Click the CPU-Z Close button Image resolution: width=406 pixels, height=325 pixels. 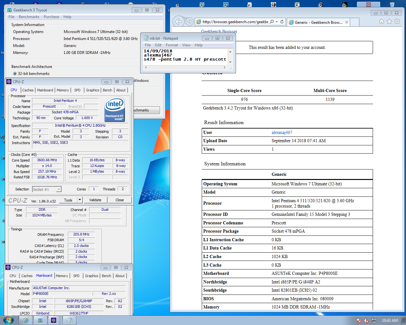tap(120, 200)
